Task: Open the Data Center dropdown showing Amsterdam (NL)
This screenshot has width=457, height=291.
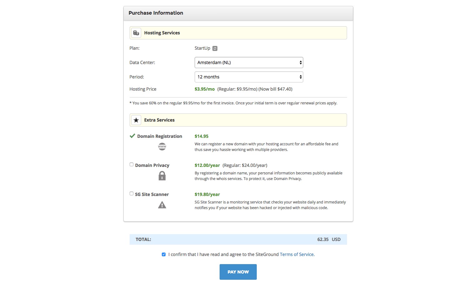Action: [x=249, y=63]
